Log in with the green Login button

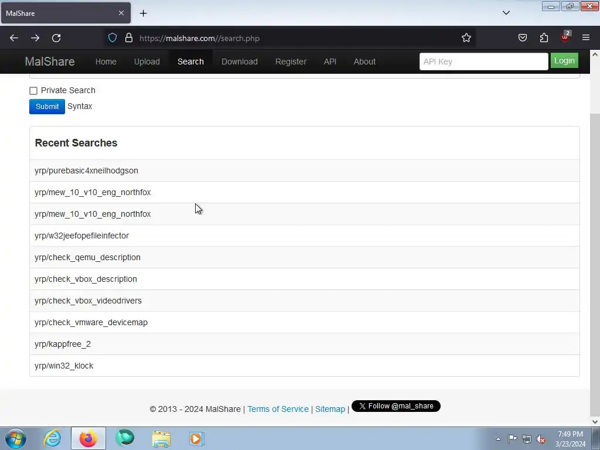pos(564,61)
